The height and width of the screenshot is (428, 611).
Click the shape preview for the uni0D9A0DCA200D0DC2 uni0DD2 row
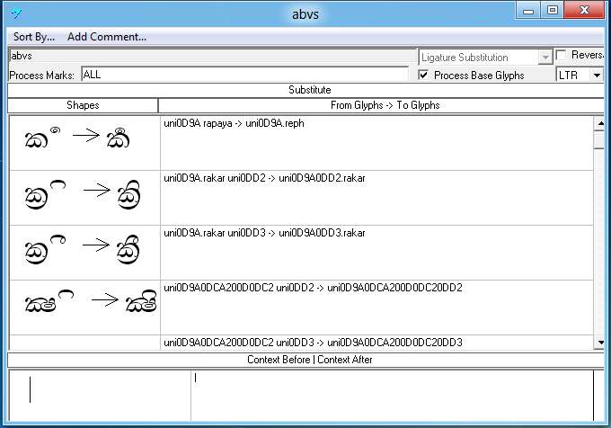pyautogui.click(x=85, y=308)
